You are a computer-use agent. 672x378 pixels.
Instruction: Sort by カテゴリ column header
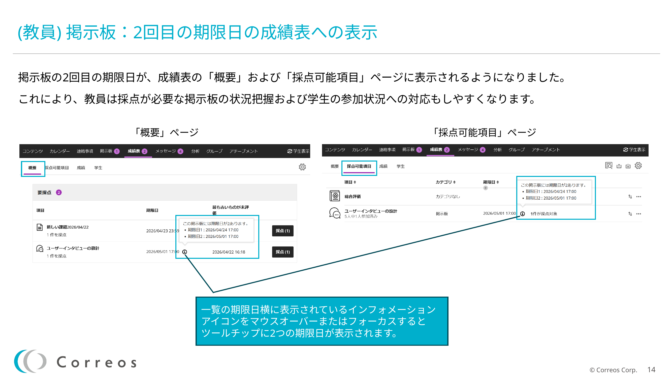pyautogui.click(x=445, y=182)
